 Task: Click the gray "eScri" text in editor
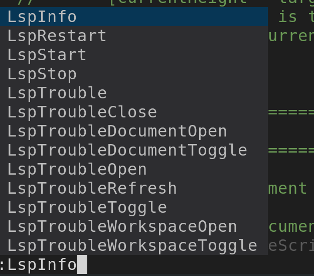(x=291, y=246)
